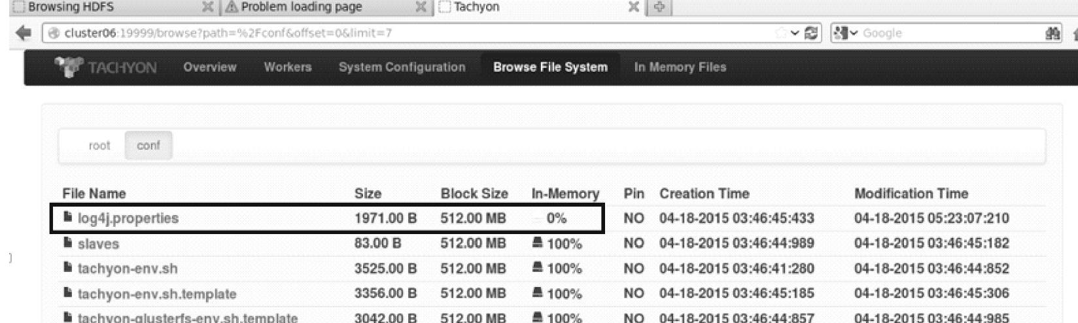Click the file icon beside log4j.properties
Viewport: 1078px width, 323px height.
68,218
